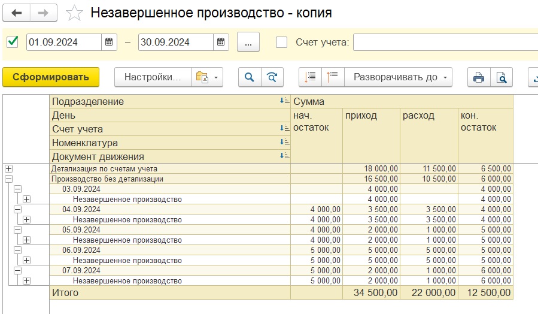
Task: Click the расход column header
Action: click(x=429, y=135)
